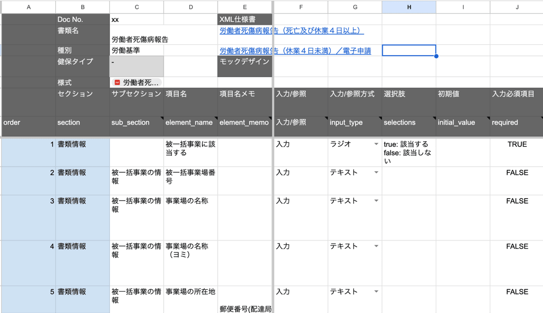Screen dimensions: 543x313
Task: Open the 死亡及び休業４日以上 report link
Action: coord(291,31)
